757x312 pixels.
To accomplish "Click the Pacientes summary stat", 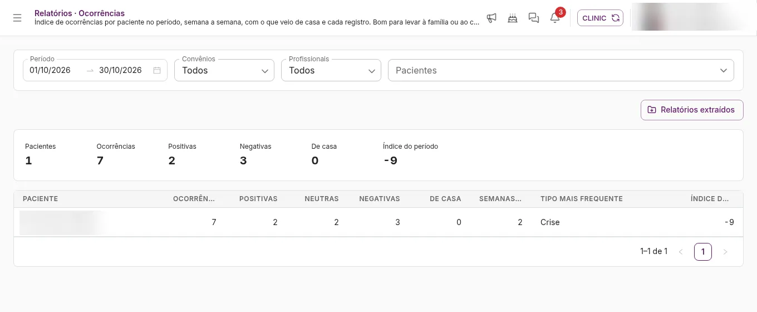I will click(x=40, y=154).
